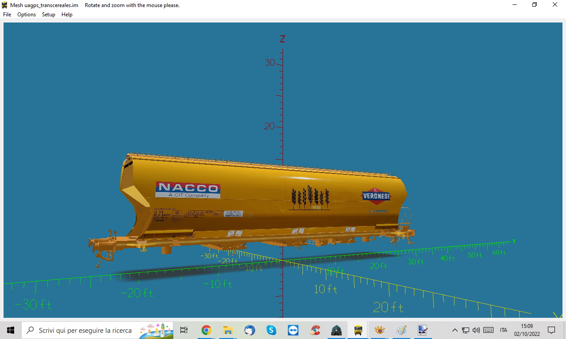Click the taskbar search box
Image resolution: width=566 pixels, height=339 pixels.
tap(97, 330)
